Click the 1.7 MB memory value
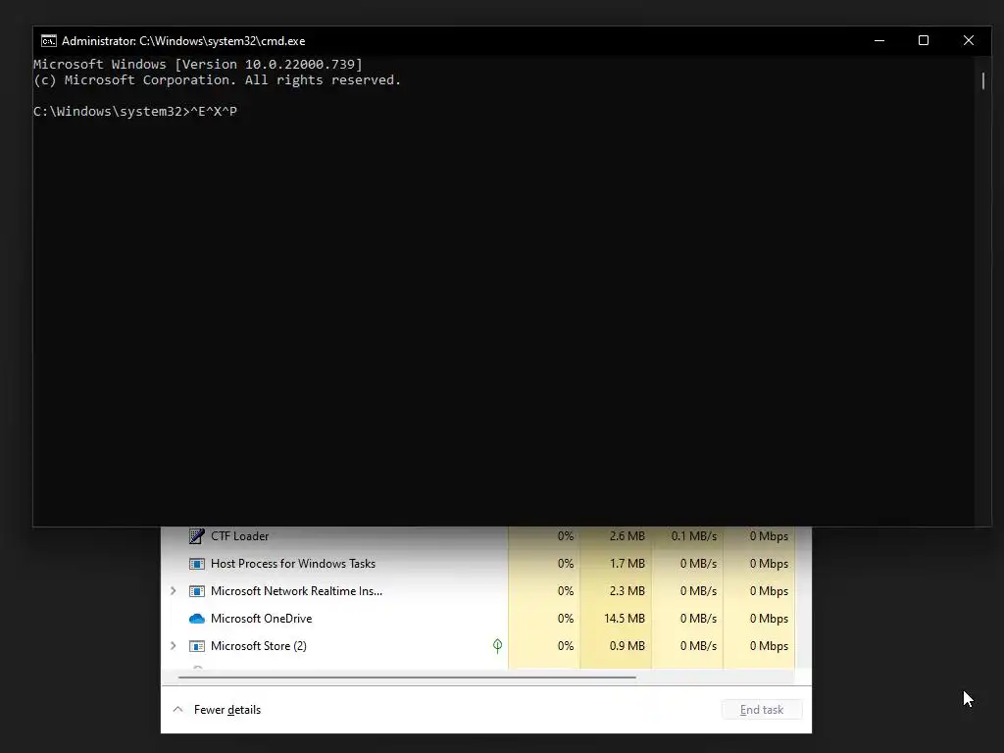Screen dimensions: 1004x753 click(x=627, y=564)
